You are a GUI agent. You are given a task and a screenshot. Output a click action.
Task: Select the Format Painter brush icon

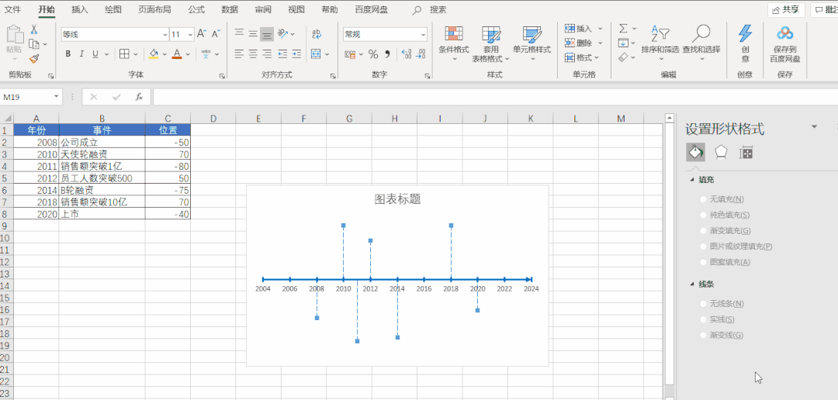(x=34, y=59)
